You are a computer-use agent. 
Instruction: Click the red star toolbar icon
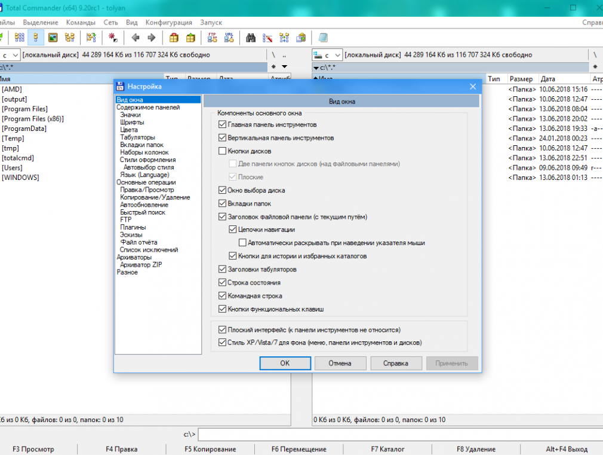click(113, 38)
